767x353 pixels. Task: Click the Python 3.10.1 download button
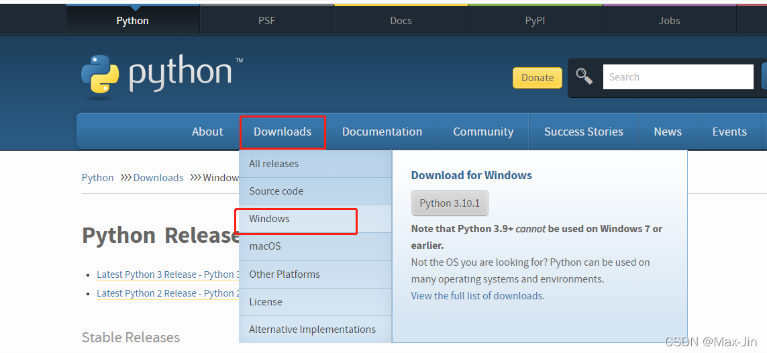pos(450,203)
